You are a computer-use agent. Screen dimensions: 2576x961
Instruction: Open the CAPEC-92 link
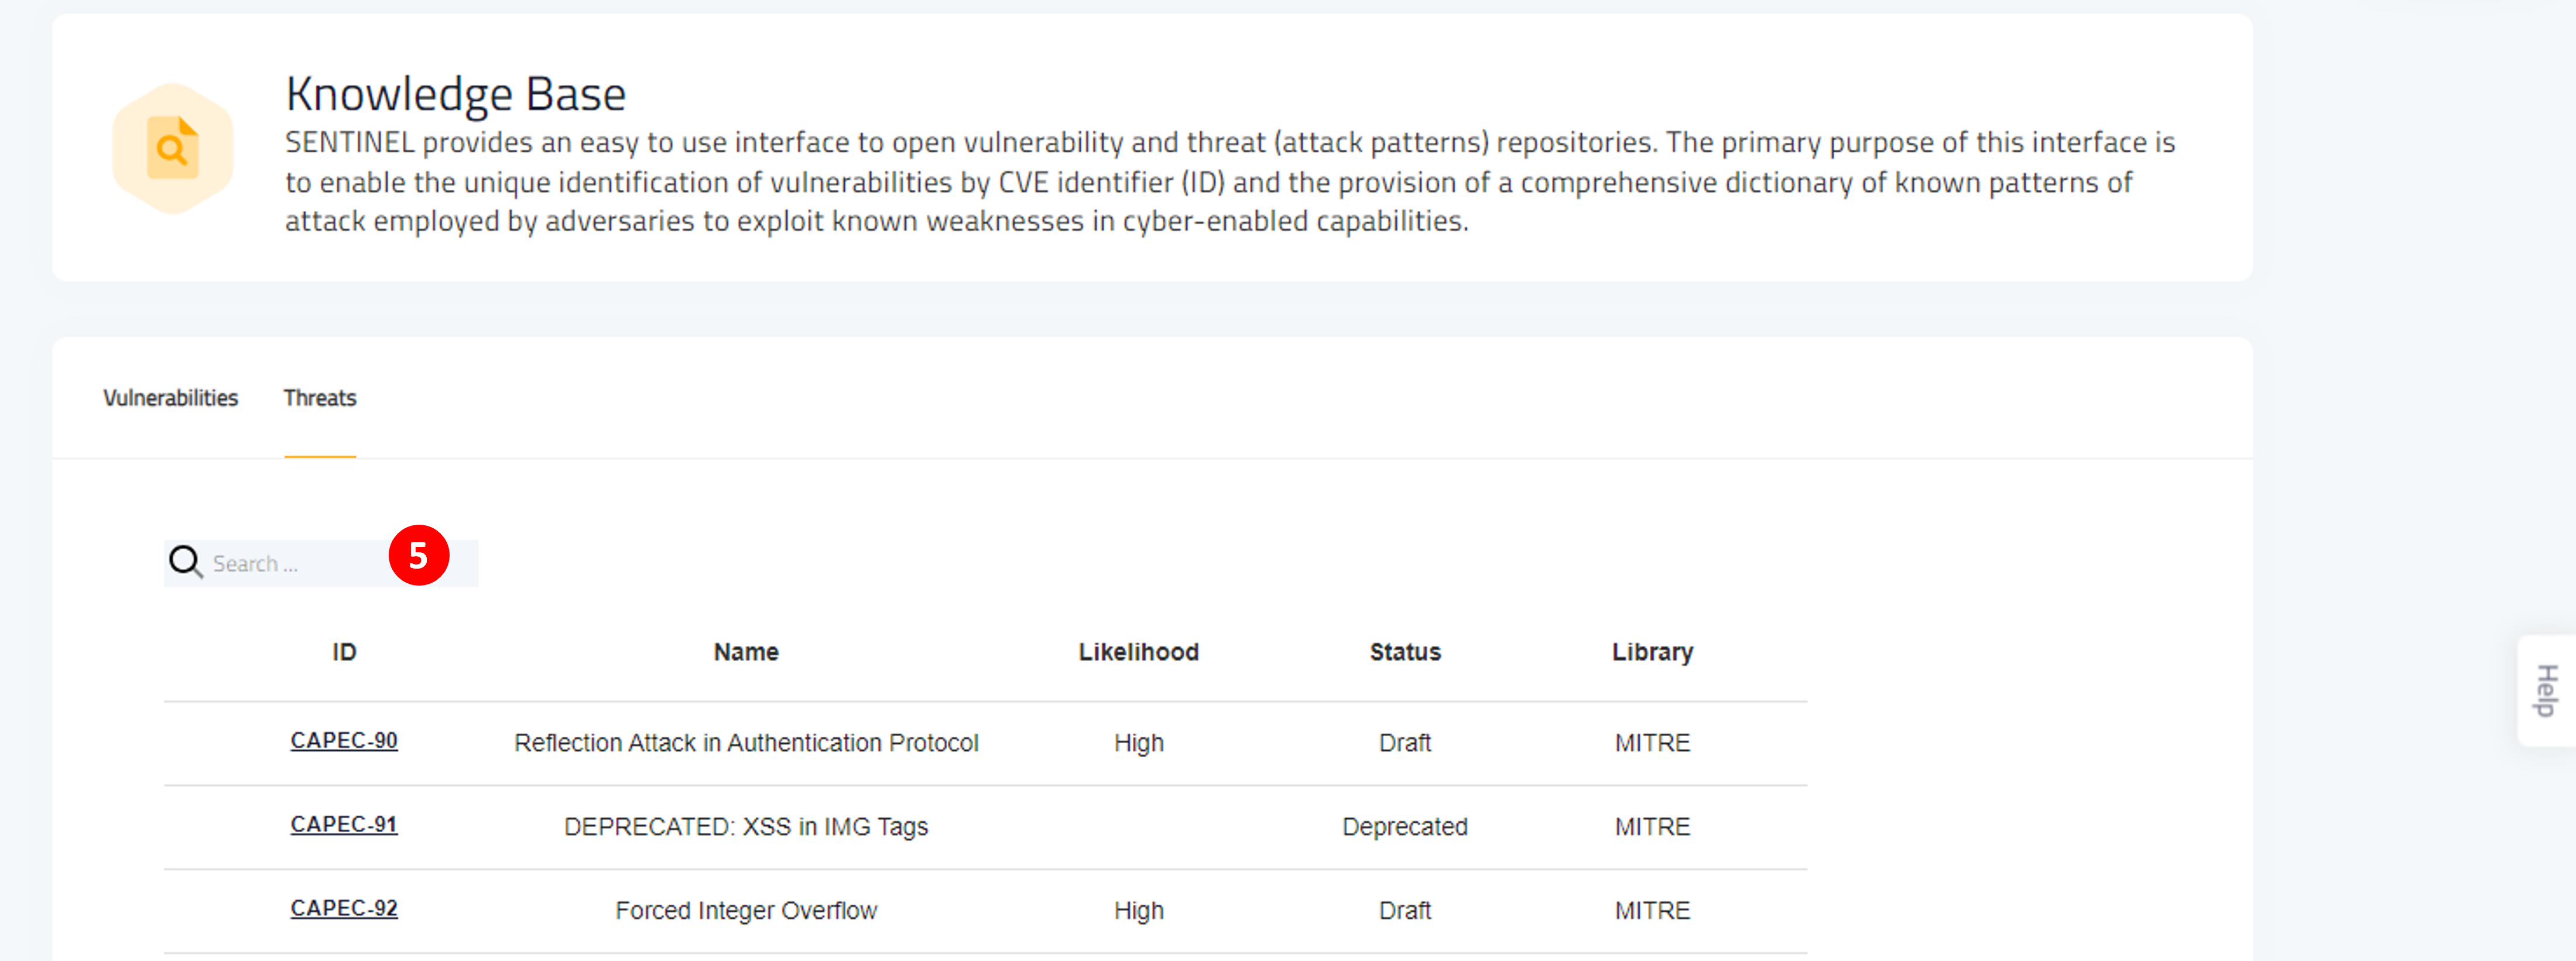(344, 909)
